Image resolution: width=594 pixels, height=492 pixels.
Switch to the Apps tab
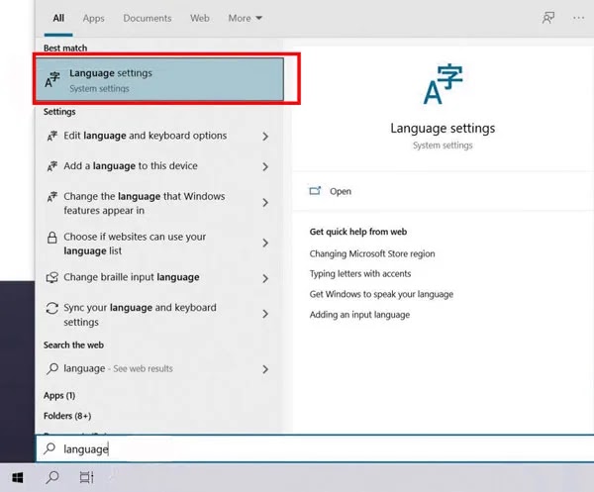(93, 18)
